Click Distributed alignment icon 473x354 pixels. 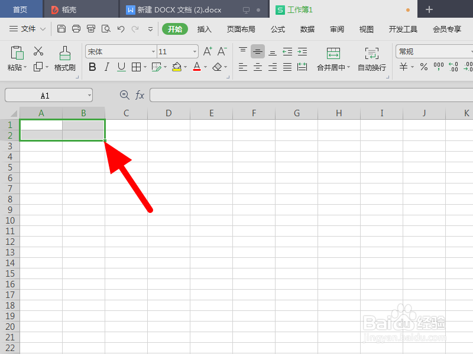pyautogui.click(x=302, y=67)
